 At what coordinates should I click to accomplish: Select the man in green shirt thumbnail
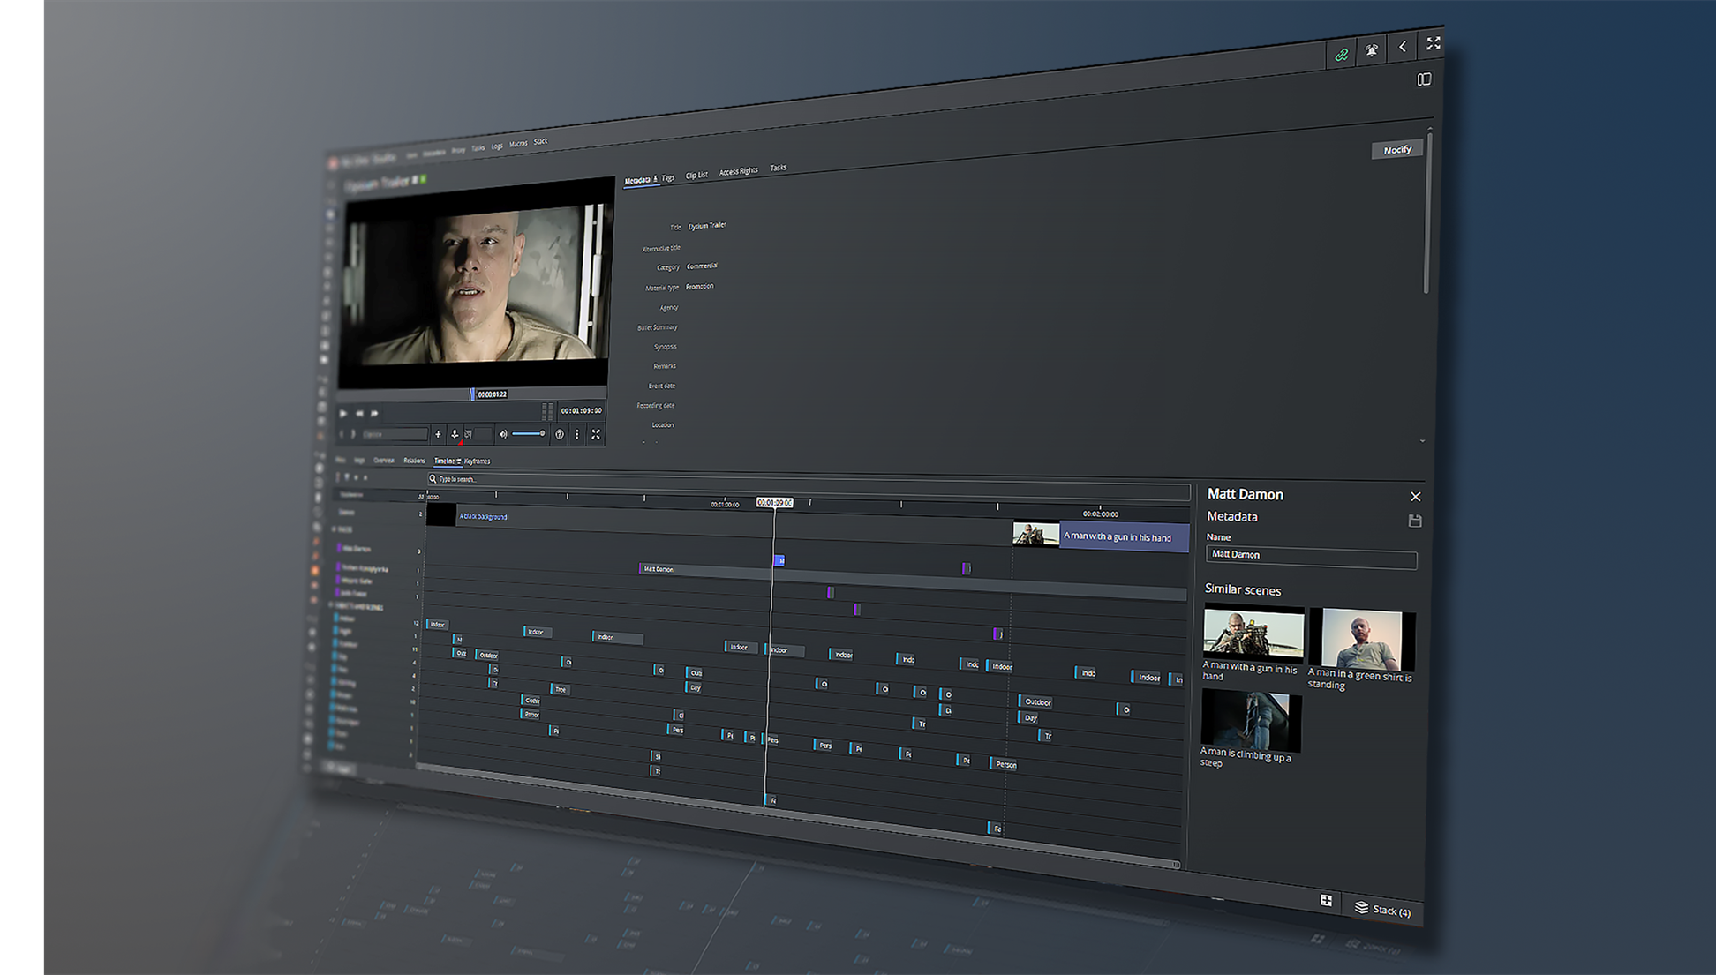1363,640
